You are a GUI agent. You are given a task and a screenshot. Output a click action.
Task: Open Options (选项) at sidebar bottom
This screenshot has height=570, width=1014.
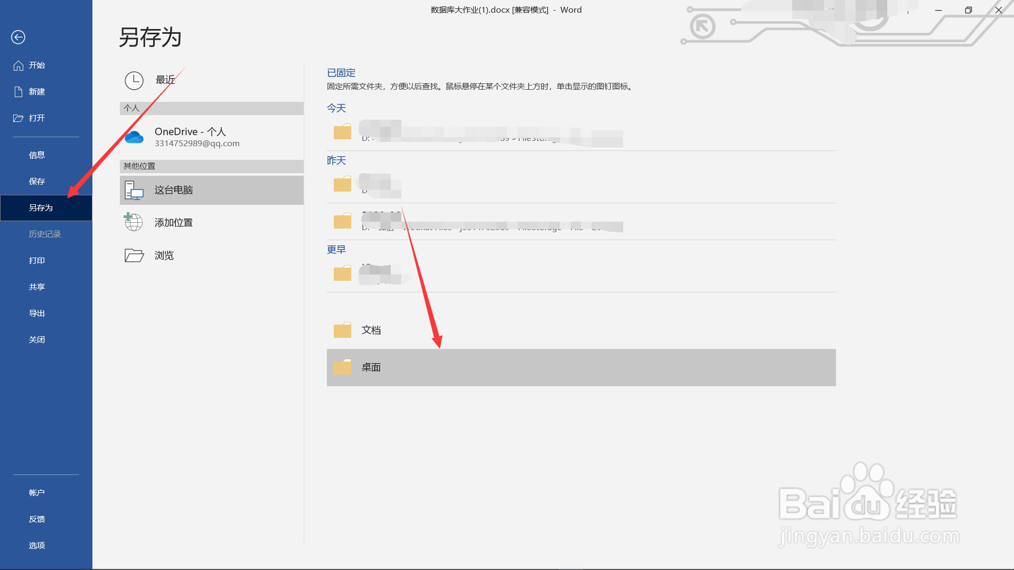point(37,546)
